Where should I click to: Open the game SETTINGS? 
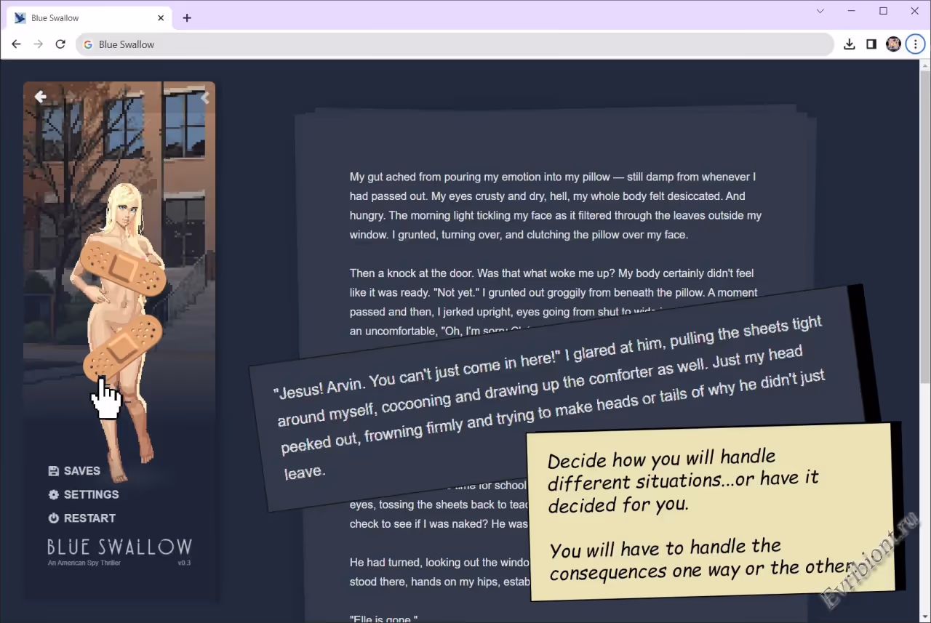click(91, 494)
